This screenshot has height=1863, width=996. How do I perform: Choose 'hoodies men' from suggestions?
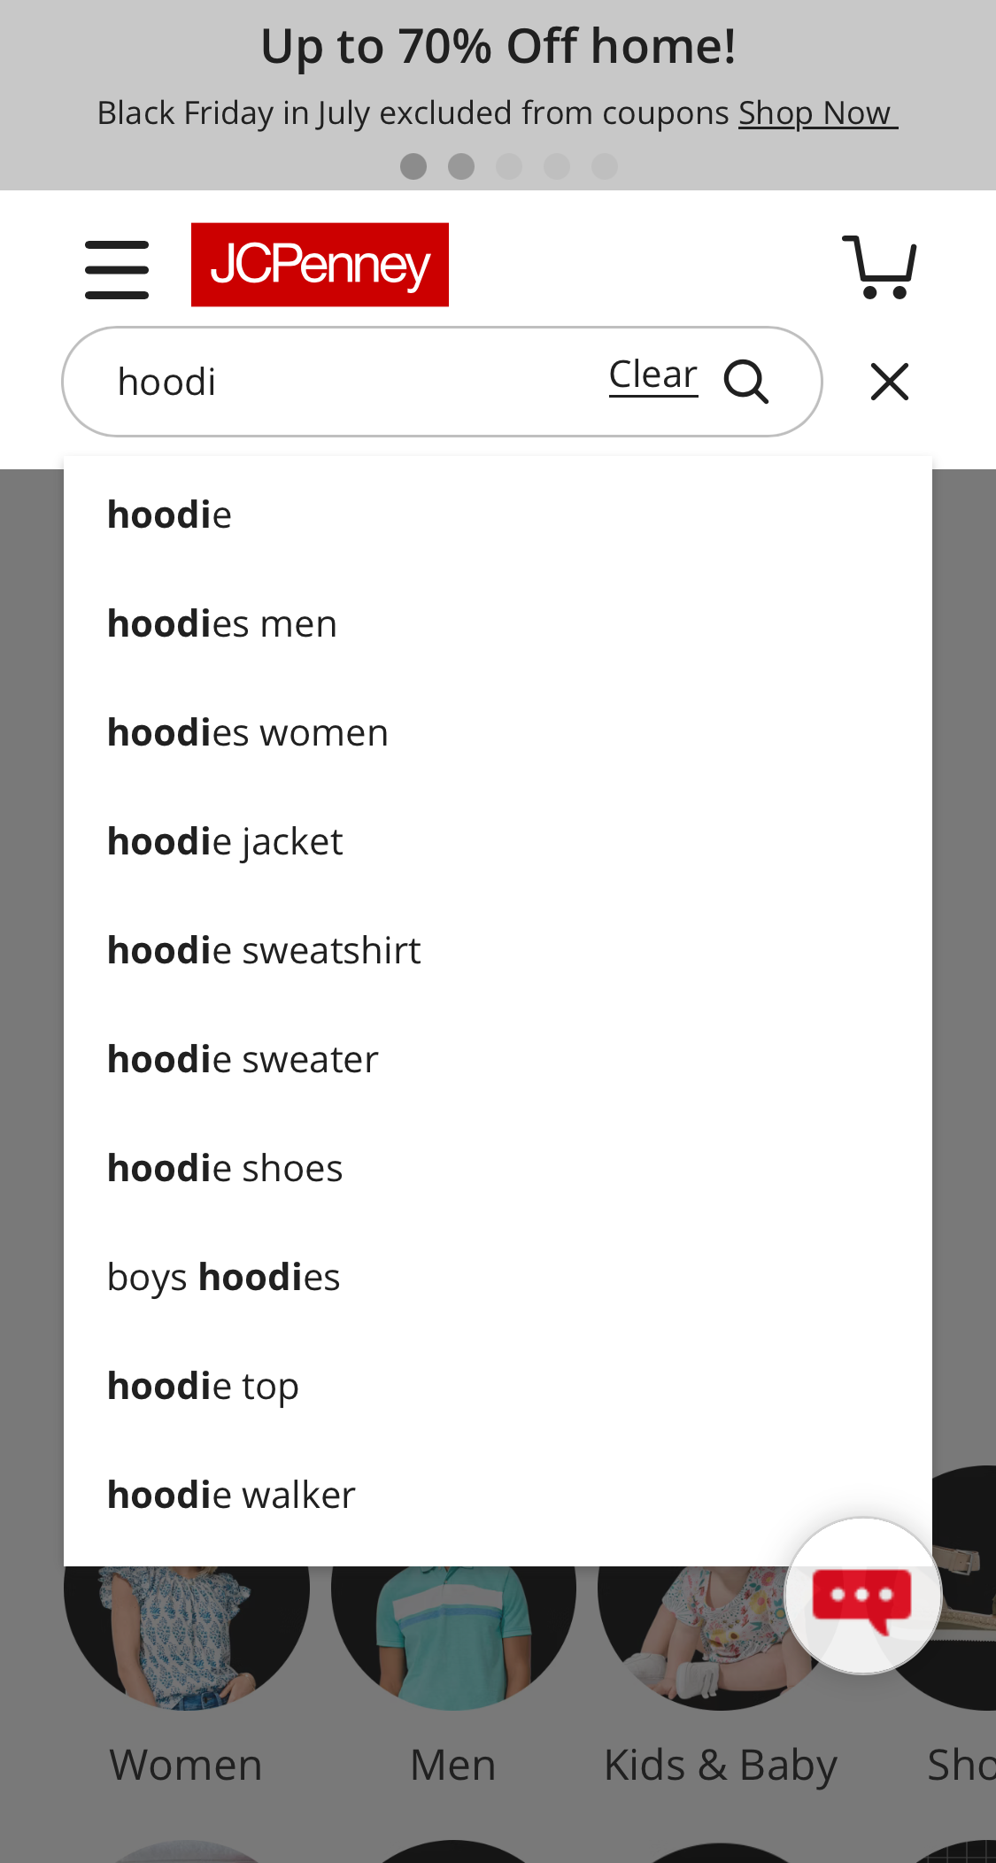coord(221,622)
